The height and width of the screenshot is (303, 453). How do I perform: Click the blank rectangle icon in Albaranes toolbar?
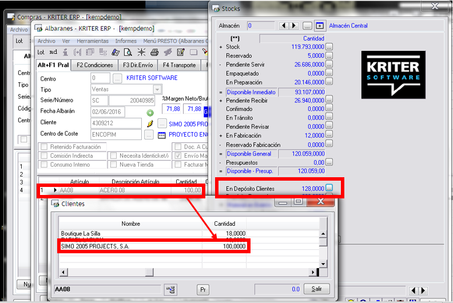pos(193,52)
